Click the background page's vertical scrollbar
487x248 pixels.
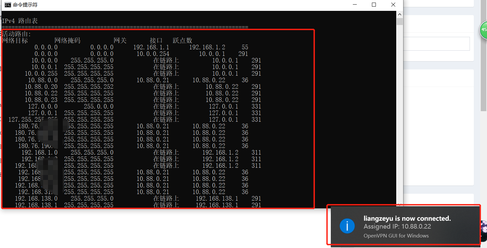click(483, 82)
